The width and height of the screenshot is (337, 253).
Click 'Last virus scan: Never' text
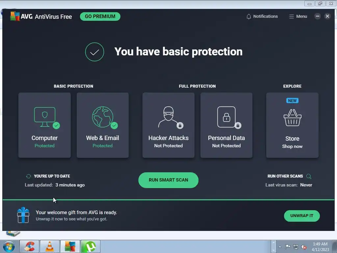(289, 185)
